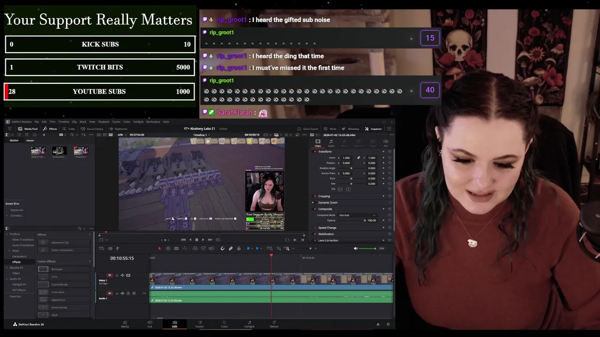Toggle loop playback icon
The image size is (600, 337).
[218, 240]
